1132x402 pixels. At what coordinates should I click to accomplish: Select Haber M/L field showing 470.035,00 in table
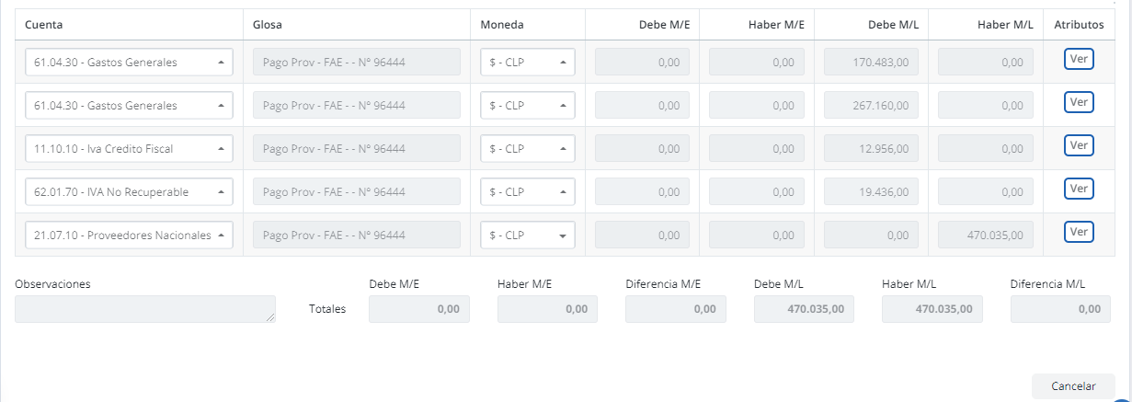pyautogui.click(x=986, y=235)
